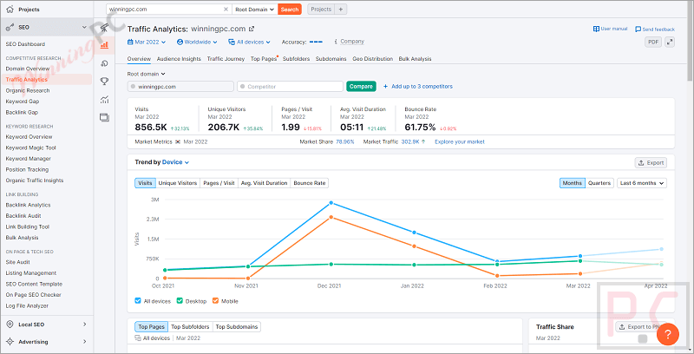Open the Mar 2022 date dropdown

tap(147, 42)
